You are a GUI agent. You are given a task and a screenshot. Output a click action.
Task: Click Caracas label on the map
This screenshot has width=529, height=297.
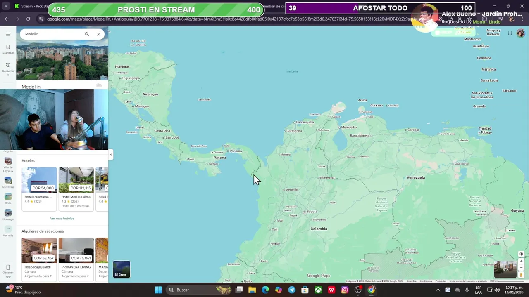tap(413, 130)
